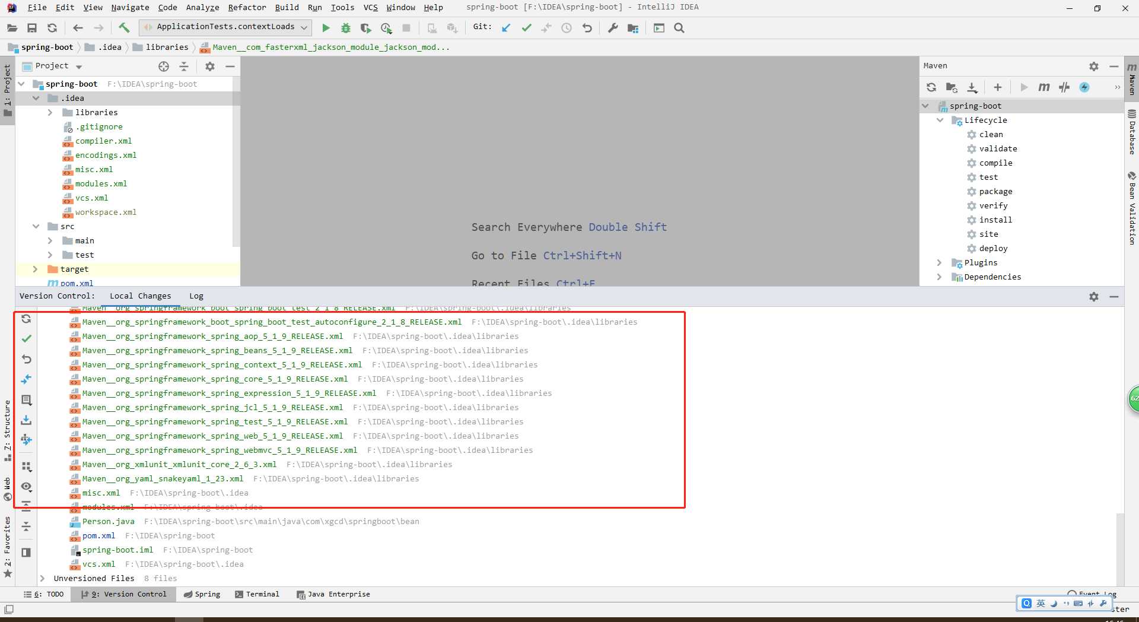Viewport: 1139px width, 622px height.
Task: Collapse the .idea folder node
Action: [x=36, y=98]
